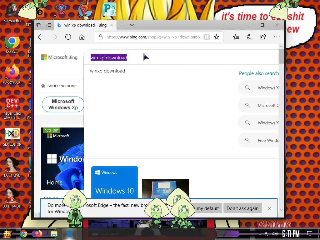Add page to favorites with star
This screenshot has height=240, width=320.
click(x=216, y=37)
